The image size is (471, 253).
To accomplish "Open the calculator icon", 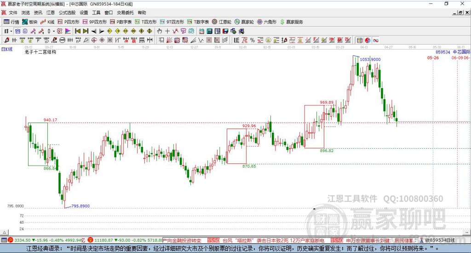I will coord(209,31).
